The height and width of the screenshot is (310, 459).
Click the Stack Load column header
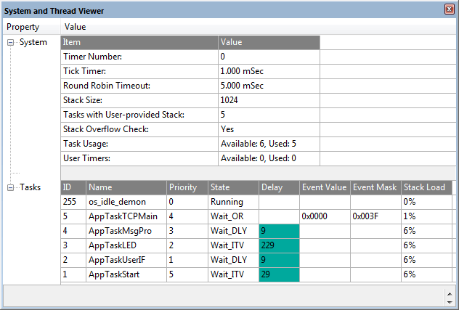pyautogui.click(x=425, y=187)
